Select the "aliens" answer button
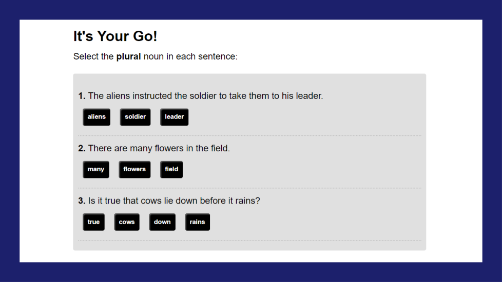Viewport: 502px width, 282px height. 96,117
